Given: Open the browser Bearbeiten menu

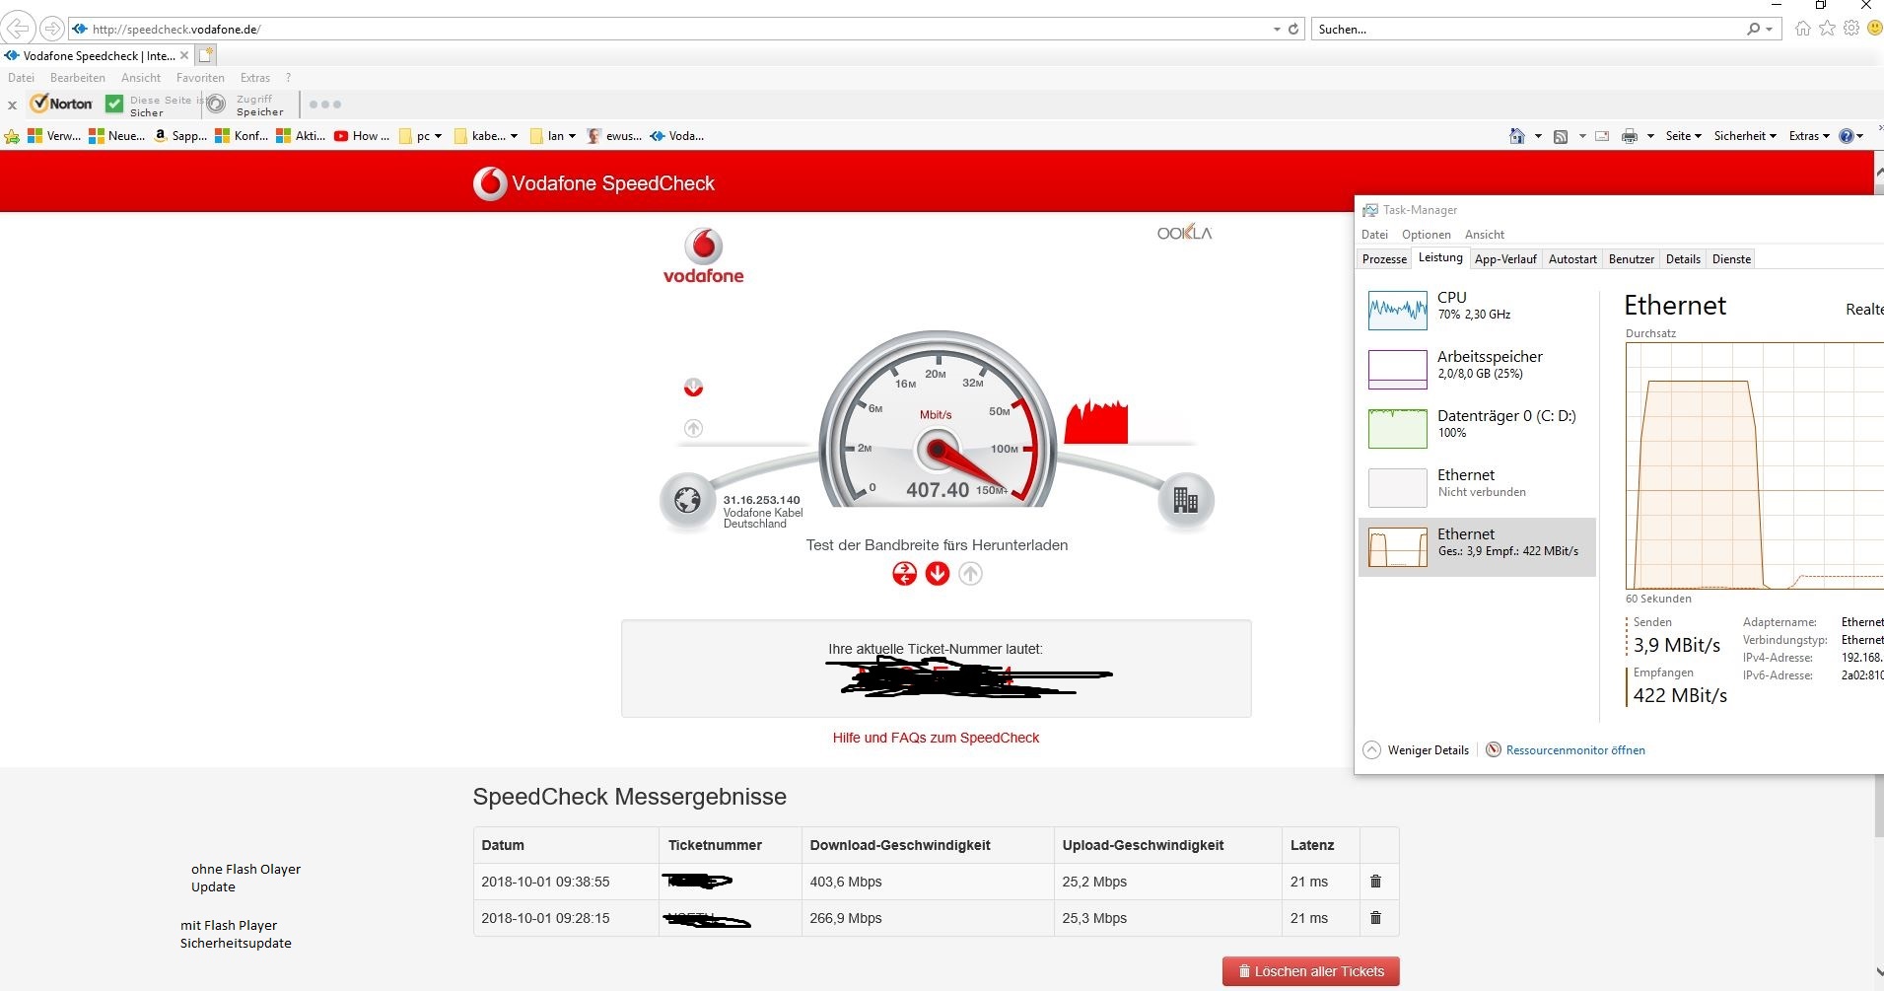Looking at the screenshot, I should tap(78, 78).
